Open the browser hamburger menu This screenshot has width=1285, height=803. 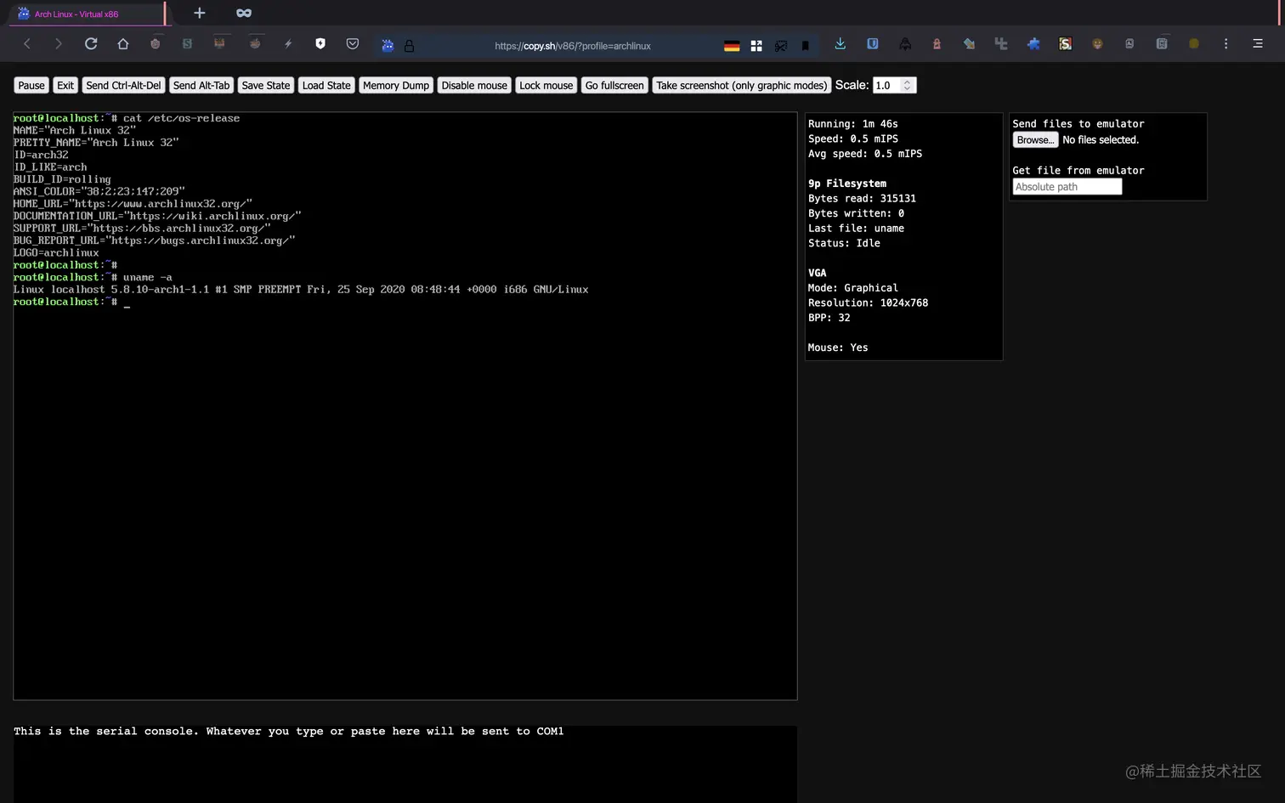point(1258,43)
